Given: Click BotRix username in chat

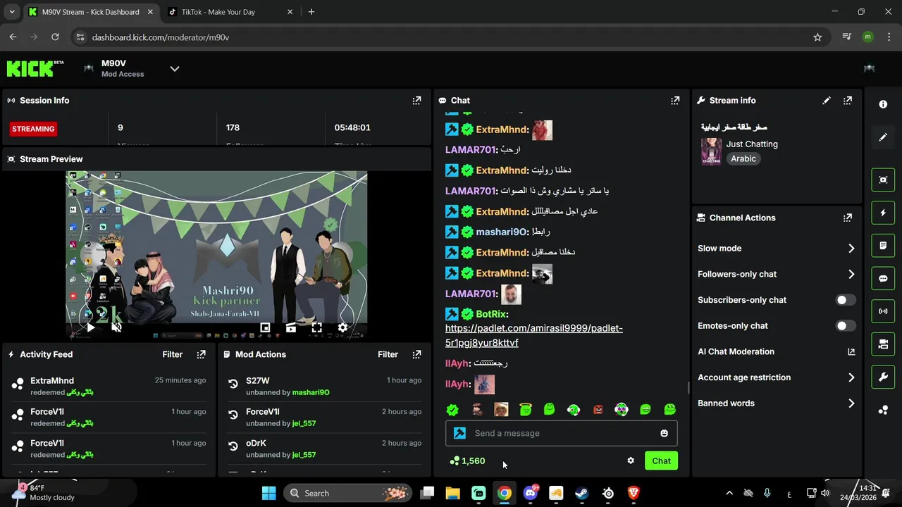Looking at the screenshot, I should click(x=492, y=314).
